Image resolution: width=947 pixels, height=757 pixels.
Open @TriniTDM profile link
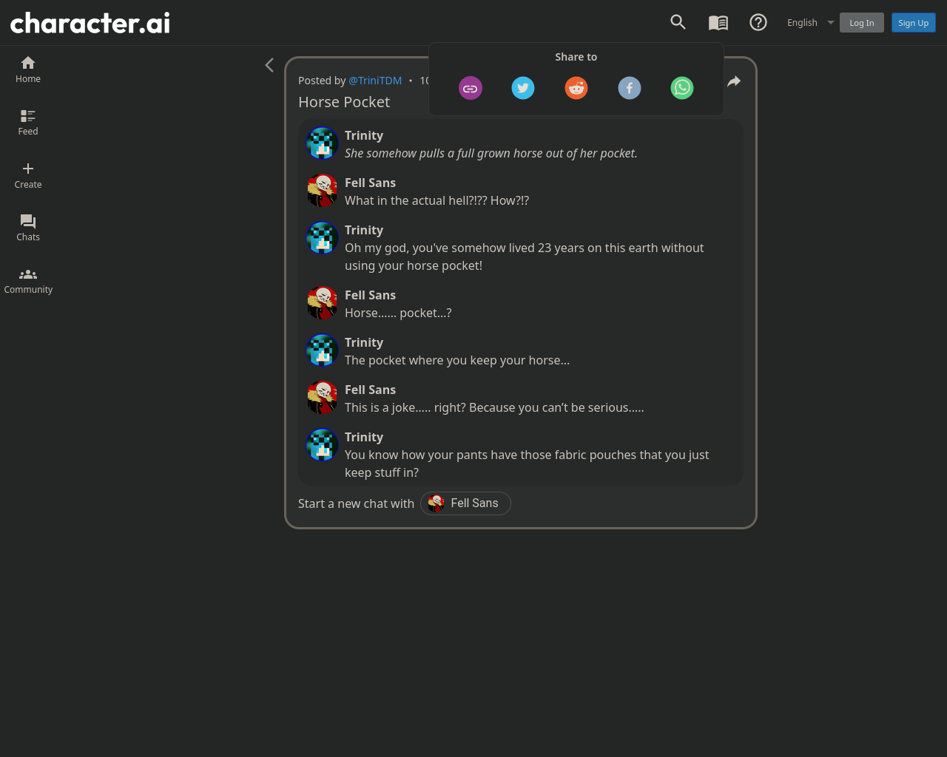[x=375, y=81]
